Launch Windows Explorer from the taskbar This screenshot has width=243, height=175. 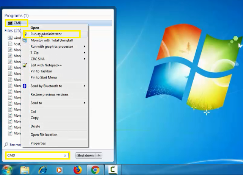click(25, 170)
